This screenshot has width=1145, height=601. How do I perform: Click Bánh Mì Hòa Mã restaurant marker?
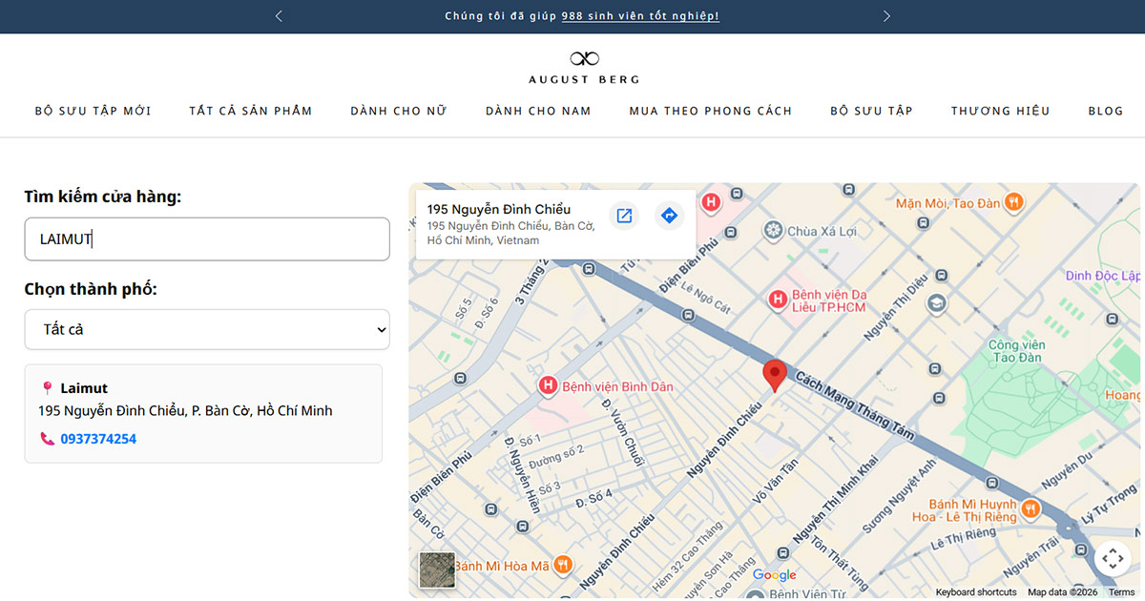[x=563, y=565]
